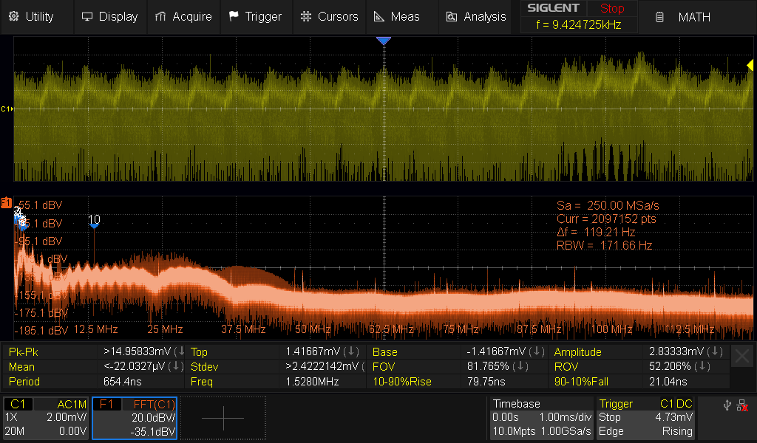This screenshot has width=757, height=443.
Task: Open the Trigger settings box
Action: pyautogui.click(x=646, y=418)
